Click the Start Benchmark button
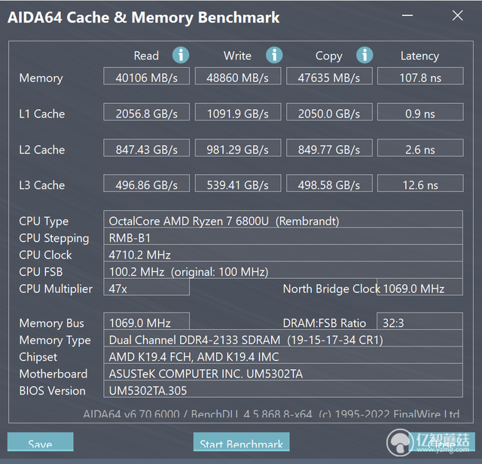This screenshot has width=482, height=464. 241,442
